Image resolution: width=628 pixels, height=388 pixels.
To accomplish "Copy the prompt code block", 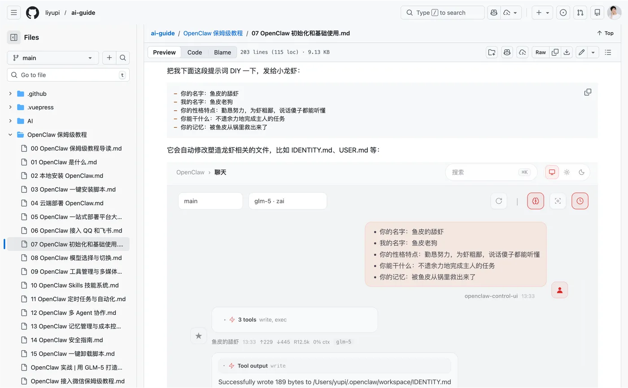I will coord(588,92).
